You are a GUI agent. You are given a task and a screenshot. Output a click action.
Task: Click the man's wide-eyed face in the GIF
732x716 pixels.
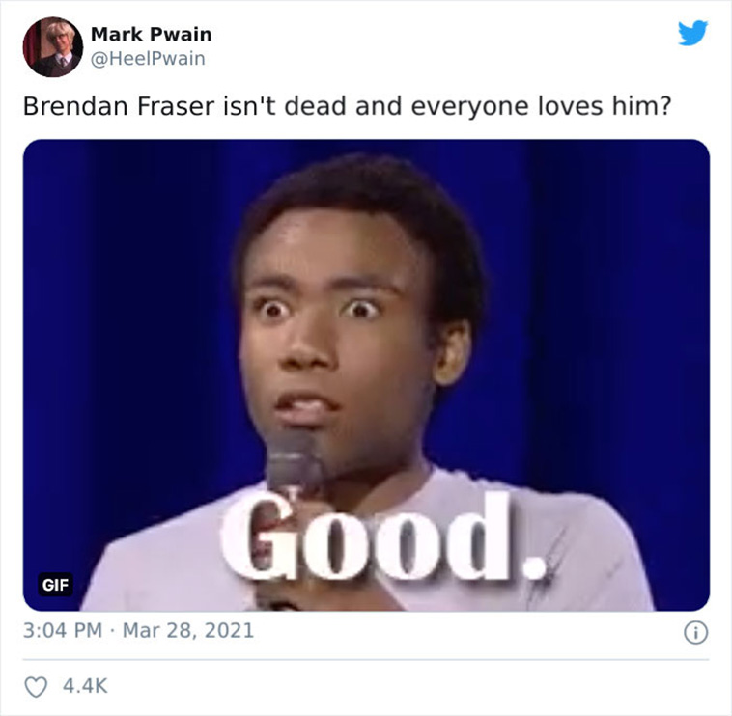click(x=341, y=326)
